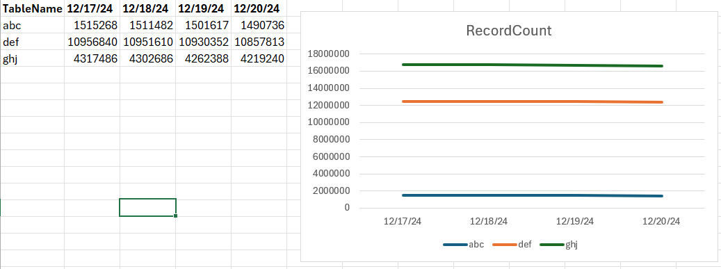
Task: Click the cell containing 4302686
Action: (x=147, y=58)
